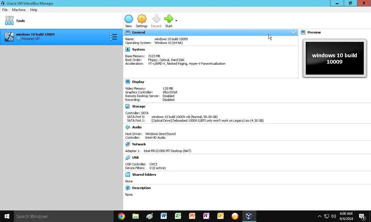Open OneNote from the taskbar
Image resolution: width=371 pixels, height=222 pixels.
pos(206,216)
